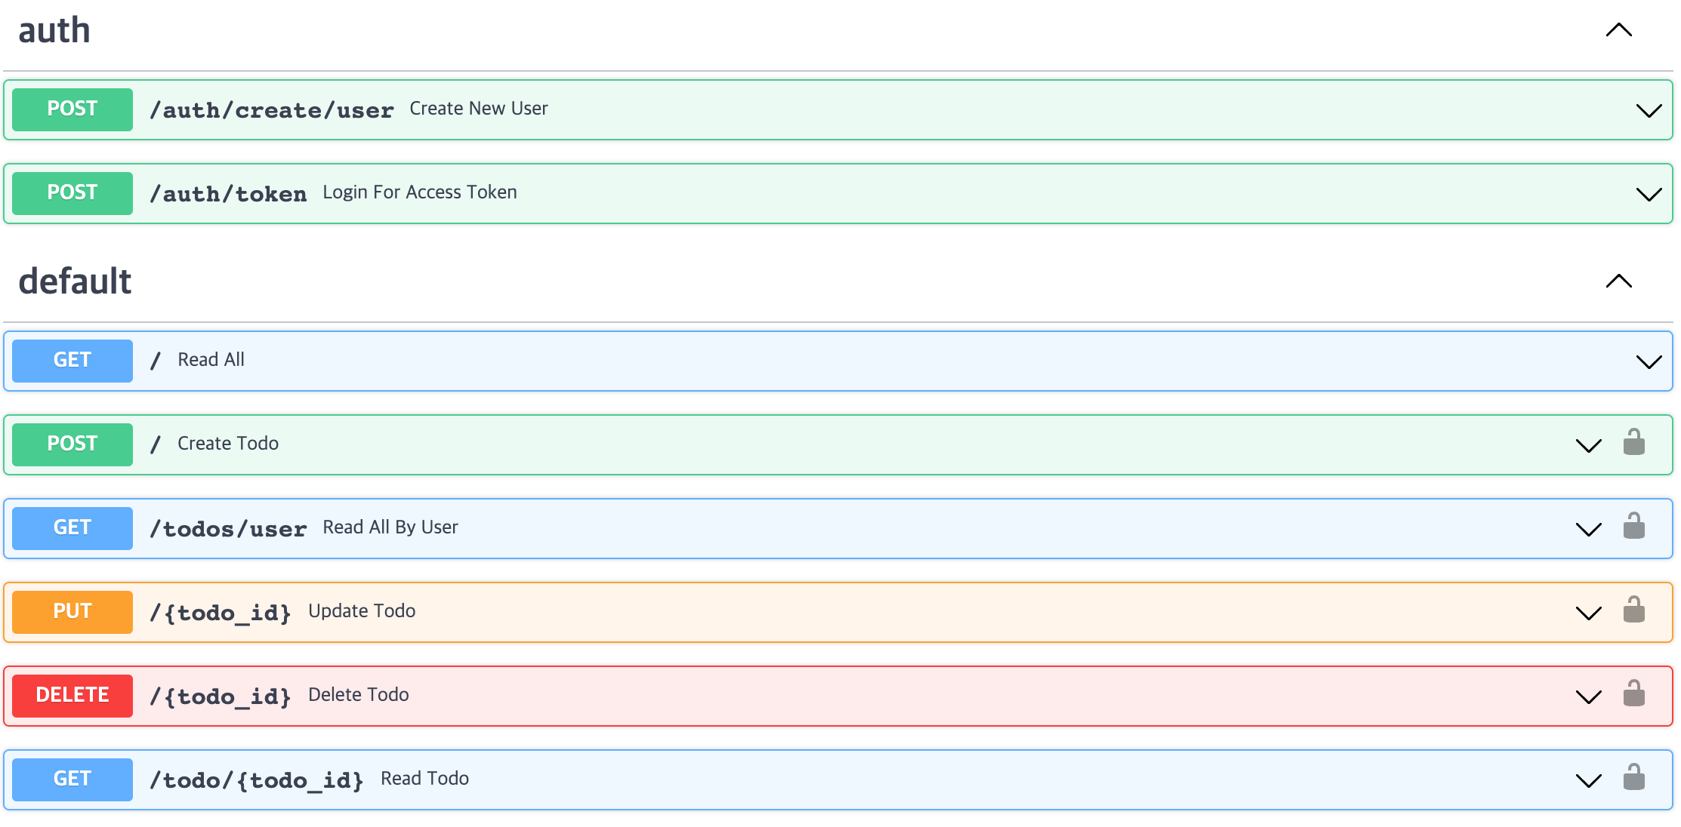Expand the PUT Update Todo chevron
This screenshot has height=827, width=1681.
pos(1588,613)
